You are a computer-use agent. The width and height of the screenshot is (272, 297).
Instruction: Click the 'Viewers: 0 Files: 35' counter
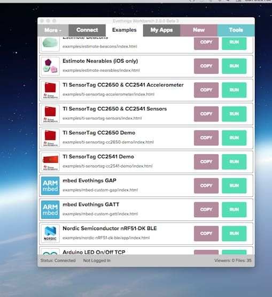pyautogui.click(x=233, y=261)
